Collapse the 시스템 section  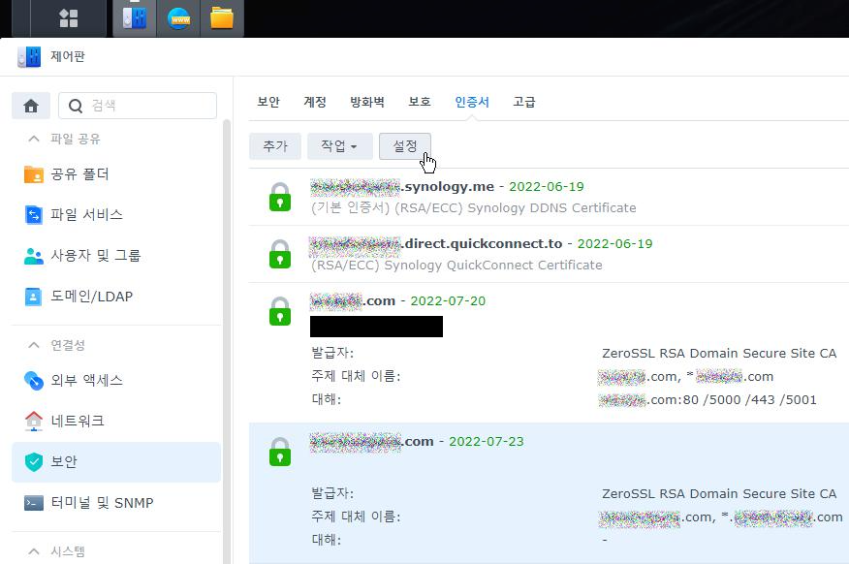[x=34, y=551]
